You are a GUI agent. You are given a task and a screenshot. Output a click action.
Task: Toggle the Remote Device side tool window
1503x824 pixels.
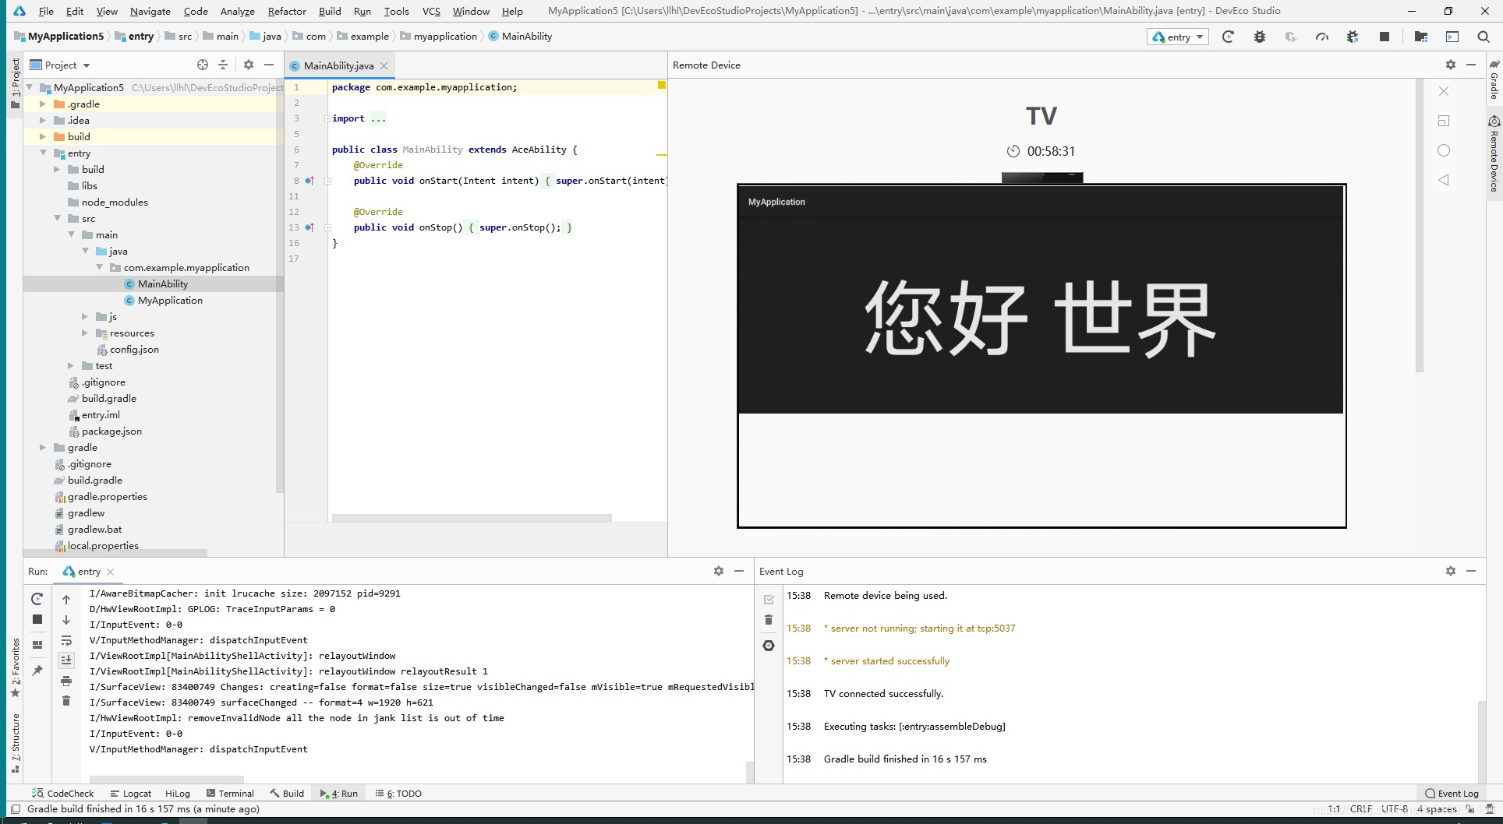pos(1494,154)
